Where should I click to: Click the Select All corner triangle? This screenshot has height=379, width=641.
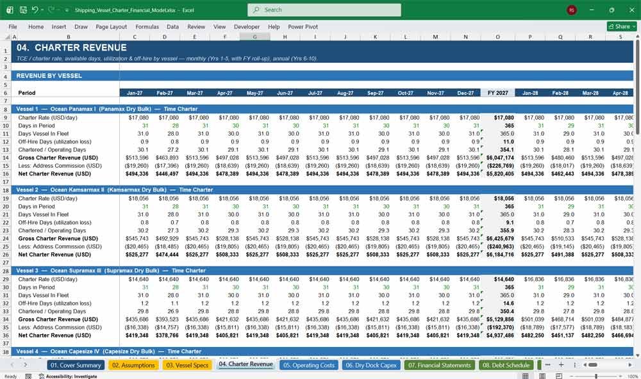tap(7, 36)
